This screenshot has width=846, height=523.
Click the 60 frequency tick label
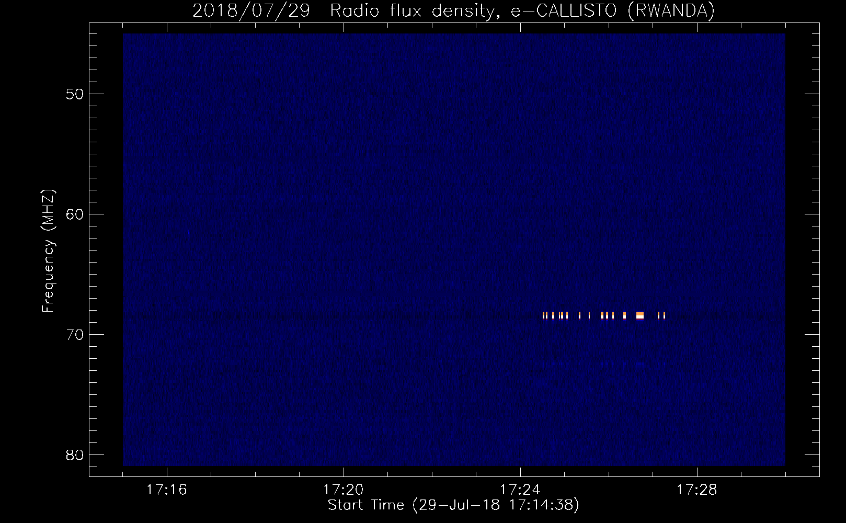point(75,214)
